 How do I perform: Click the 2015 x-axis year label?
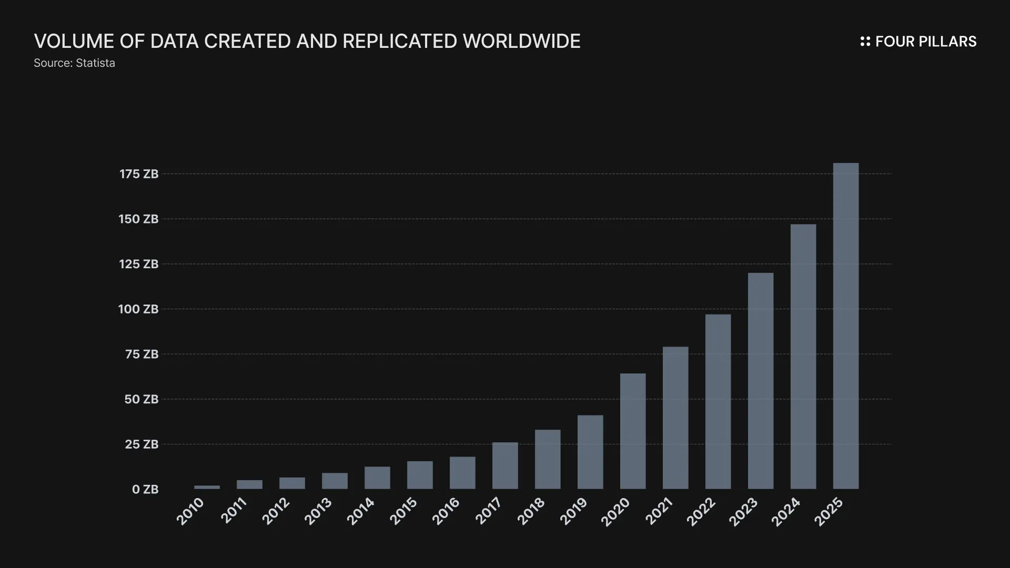(403, 511)
